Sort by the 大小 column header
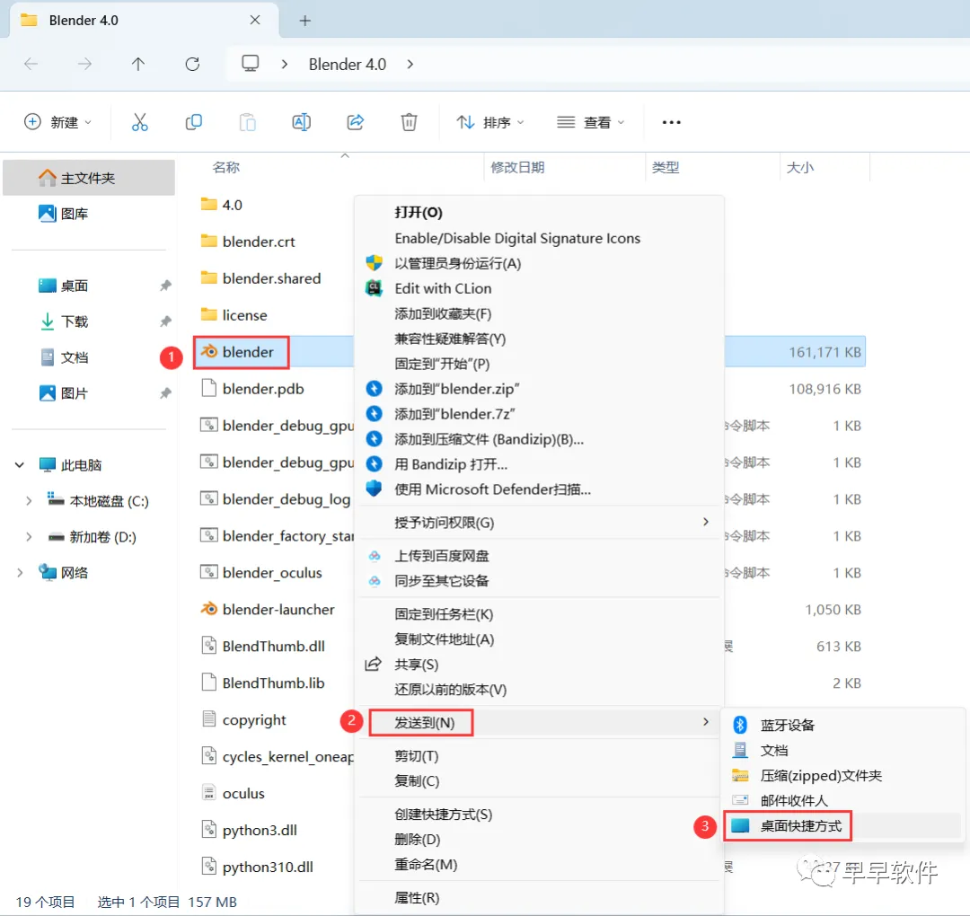Viewport: 970px width, 916px height. [x=800, y=168]
